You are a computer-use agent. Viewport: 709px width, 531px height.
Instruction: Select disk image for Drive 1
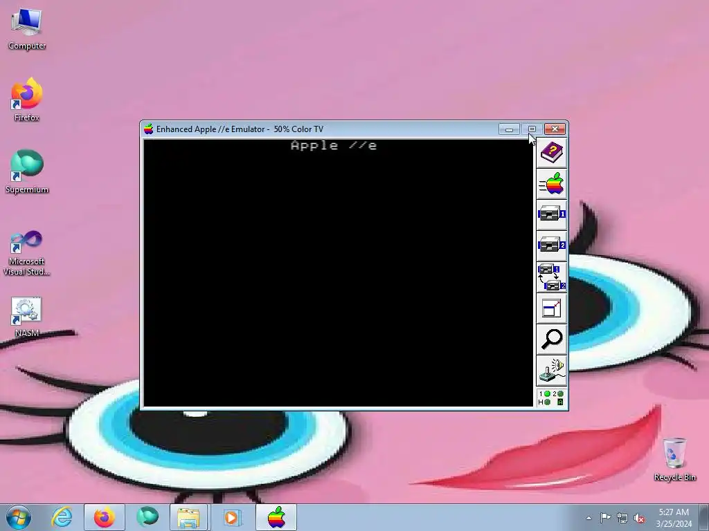click(552, 215)
